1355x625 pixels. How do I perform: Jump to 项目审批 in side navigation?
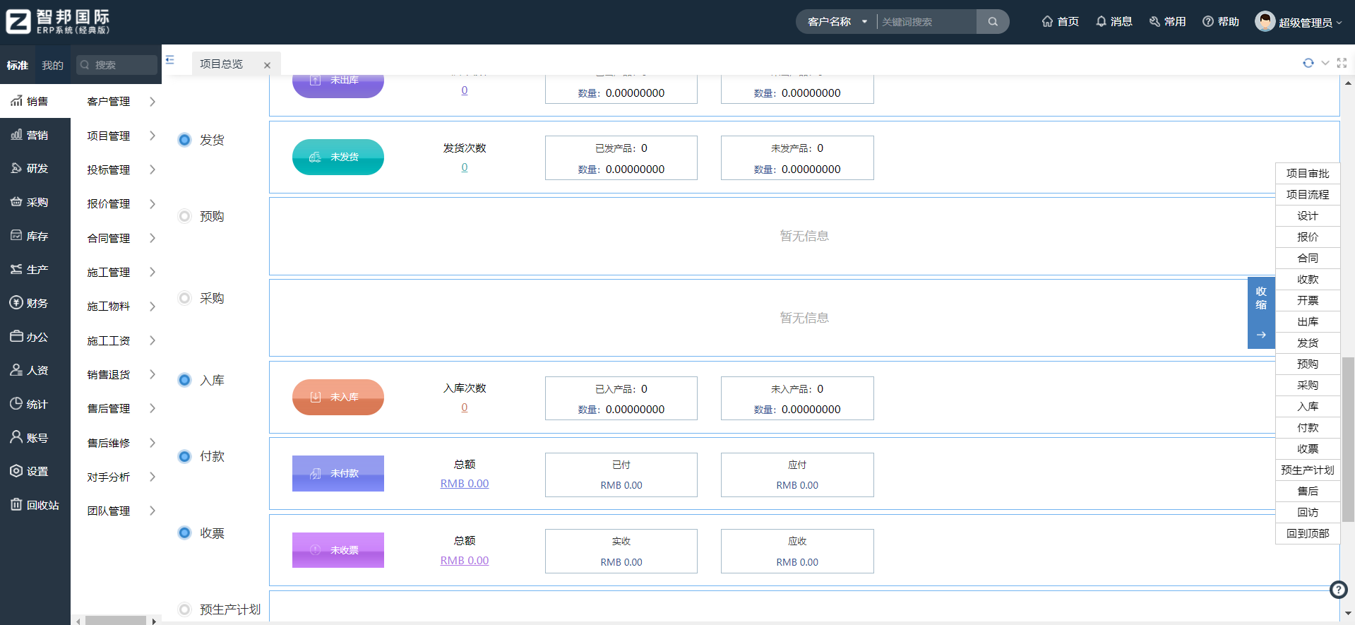pyautogui.click(x=1308, y=173)
